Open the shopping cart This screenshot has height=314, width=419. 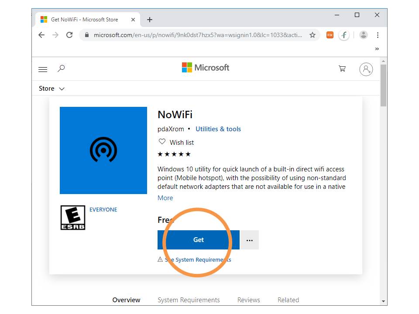[x=342, y=69]
